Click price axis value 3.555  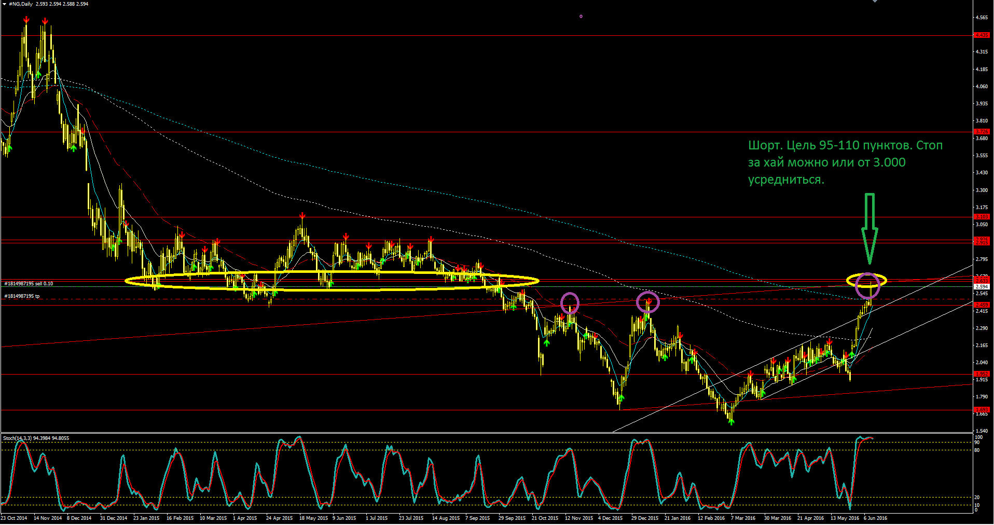(982, 156)
